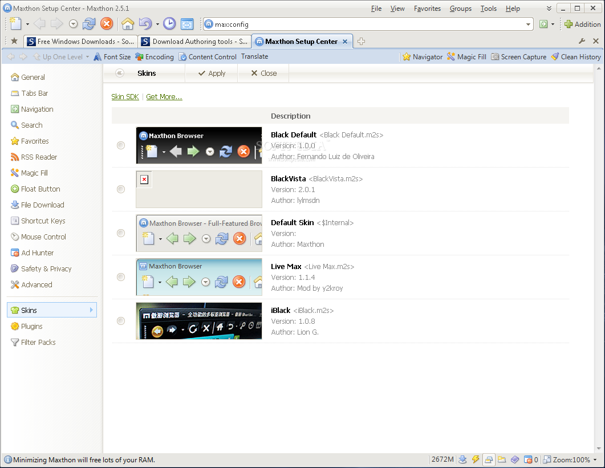Start Screen Capture tool
The height and width of the screenshot is (468, 605).
coord(518,56)
